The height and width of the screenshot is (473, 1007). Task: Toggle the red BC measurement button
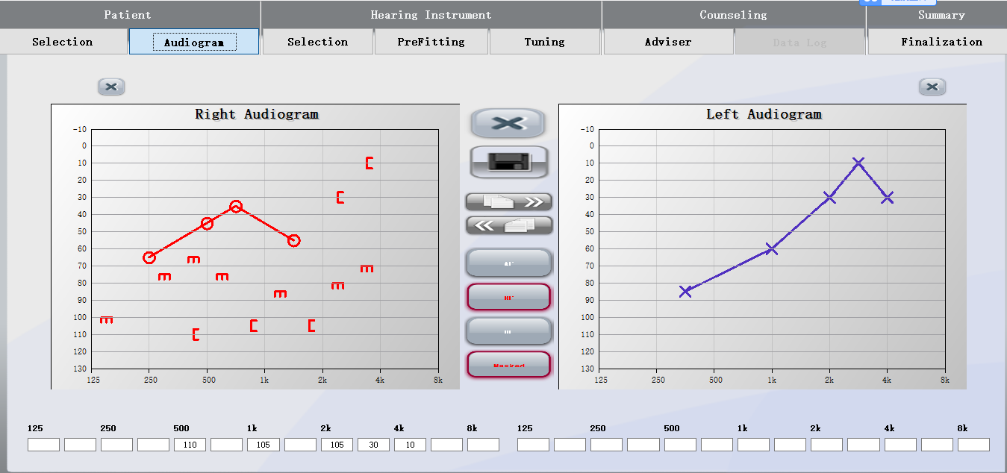(508, 297)
